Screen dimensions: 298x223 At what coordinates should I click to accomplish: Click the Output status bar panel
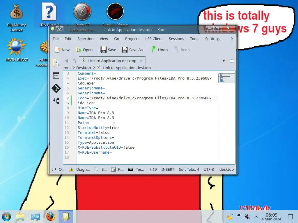click(58, 169)
